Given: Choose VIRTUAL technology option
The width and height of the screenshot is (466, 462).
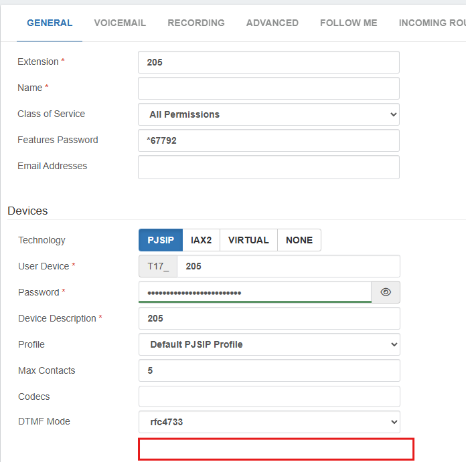Looking at the screenshot, I should (248, 240).
